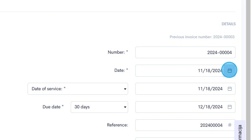Click the Date field label

120,70
